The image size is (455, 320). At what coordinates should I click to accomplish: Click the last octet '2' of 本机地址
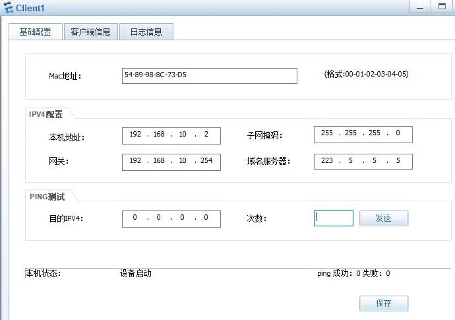206,134
